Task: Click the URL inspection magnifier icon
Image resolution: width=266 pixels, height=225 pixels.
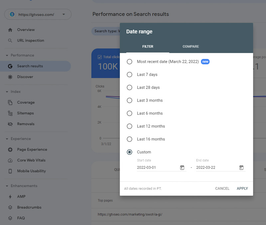Action: 10,41
